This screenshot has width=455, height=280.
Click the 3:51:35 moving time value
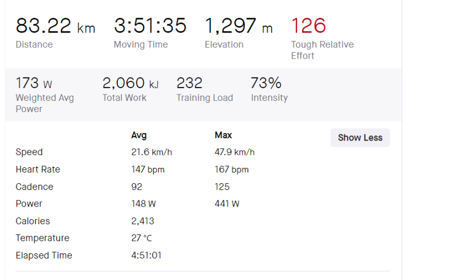tap(150, 26)
